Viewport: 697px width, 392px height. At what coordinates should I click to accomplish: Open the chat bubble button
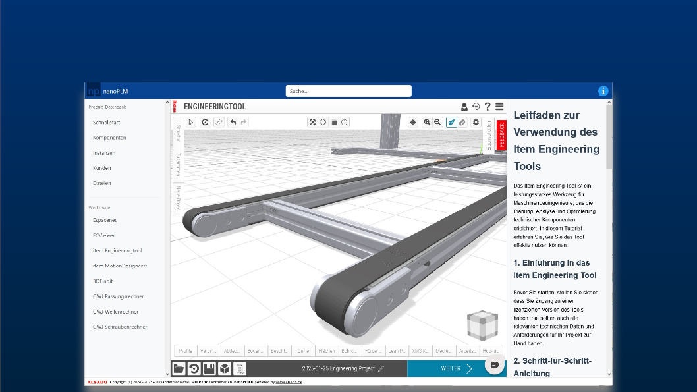[x=494, y=364]
